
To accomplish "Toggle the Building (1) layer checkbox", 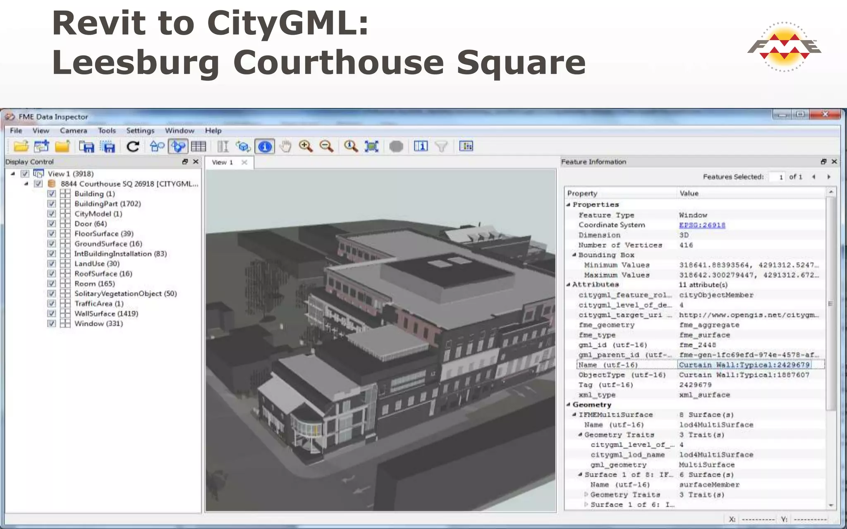I will [51, 193].
